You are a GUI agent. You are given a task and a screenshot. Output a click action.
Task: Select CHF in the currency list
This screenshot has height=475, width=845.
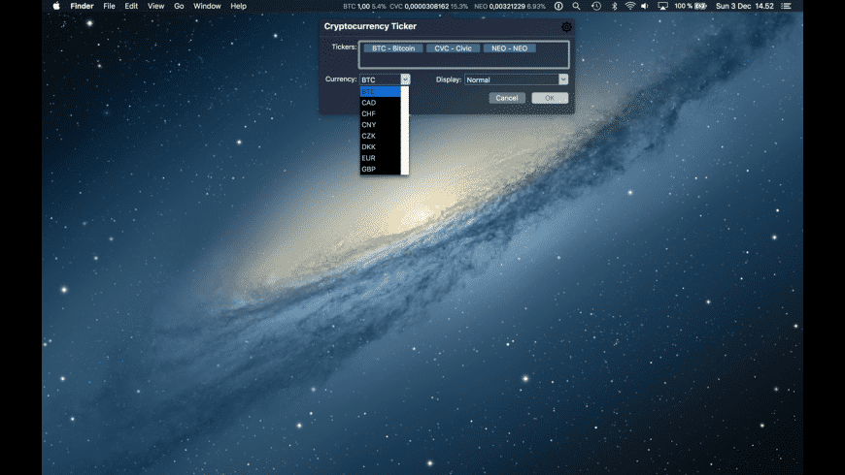pyautogui.click(x=381, y=114)
